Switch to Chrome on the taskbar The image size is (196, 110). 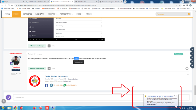pyautogui.click(x=15, y=108)
